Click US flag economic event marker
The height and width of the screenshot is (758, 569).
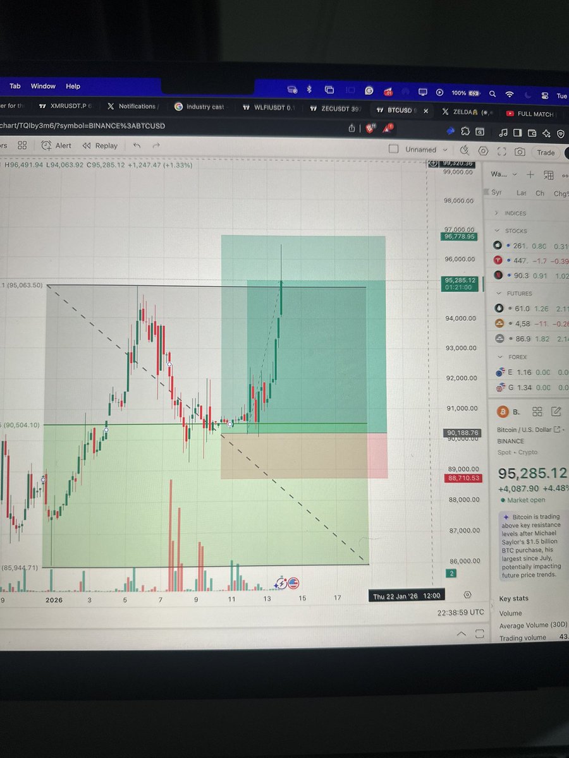tap(293, 583)
